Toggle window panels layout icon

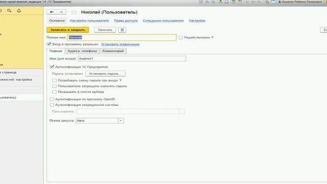[273, 2]
